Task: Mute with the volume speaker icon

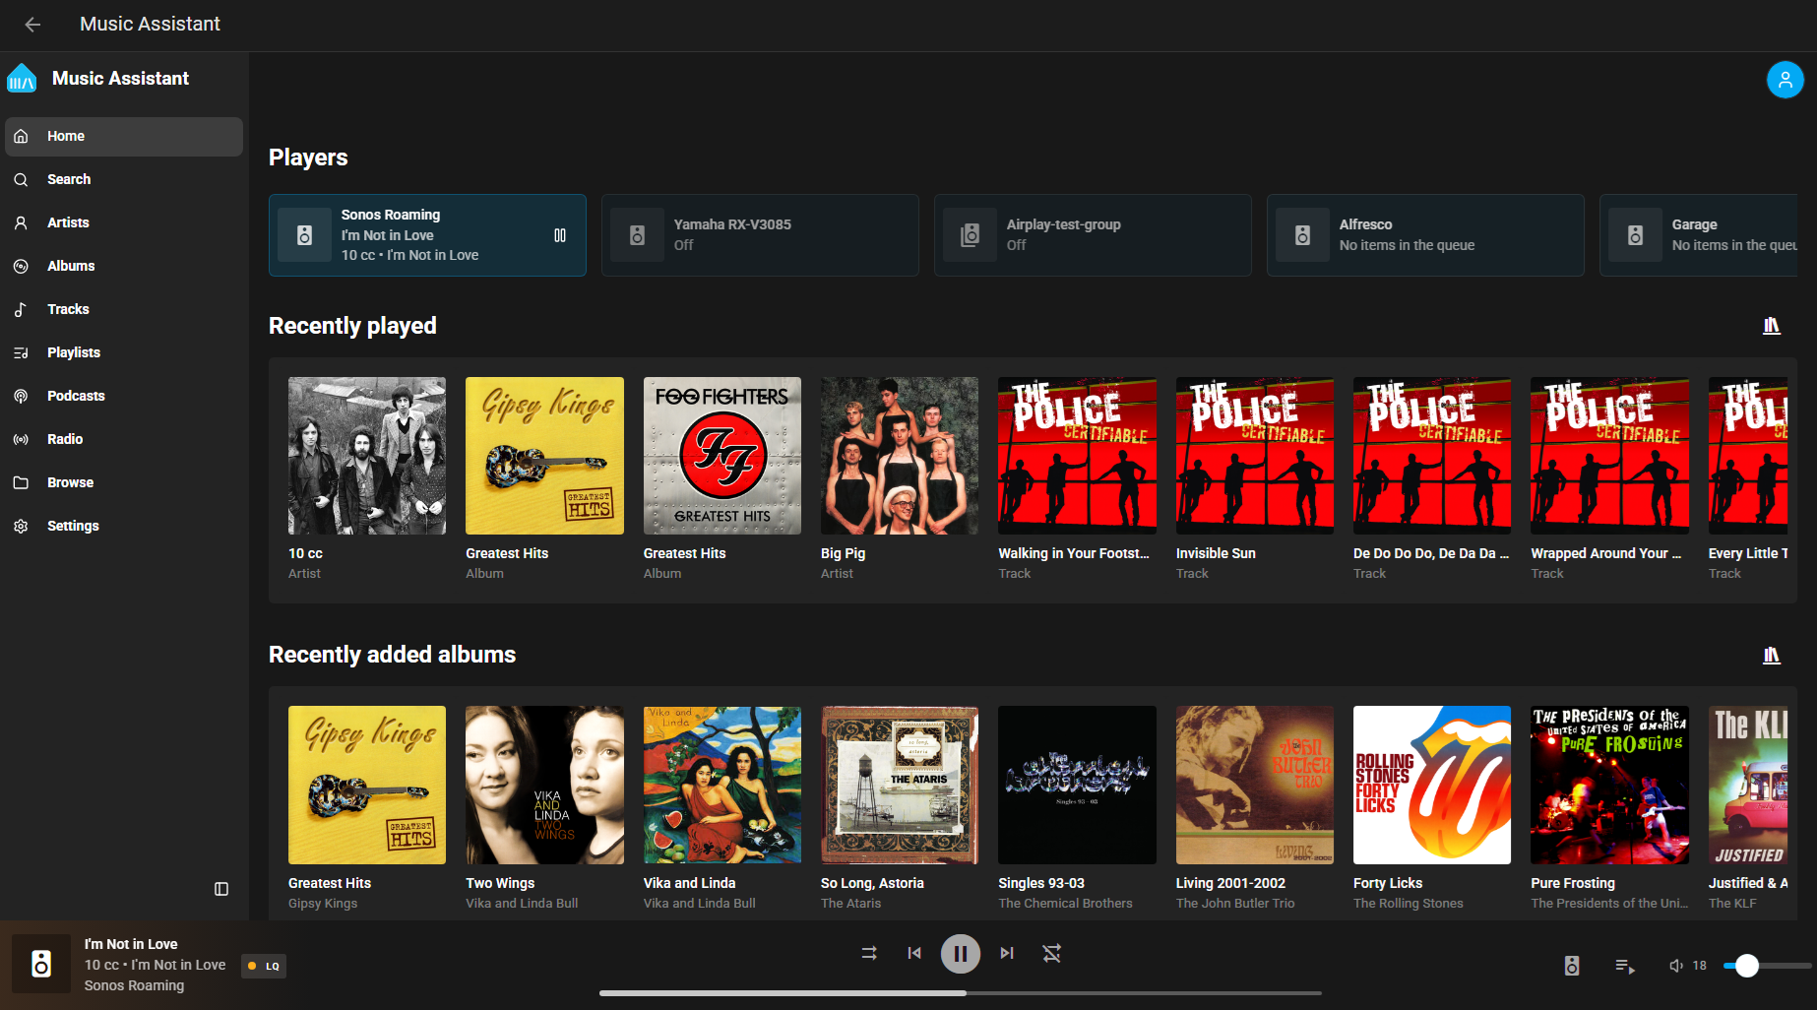Action: [x=1676, y=966]
